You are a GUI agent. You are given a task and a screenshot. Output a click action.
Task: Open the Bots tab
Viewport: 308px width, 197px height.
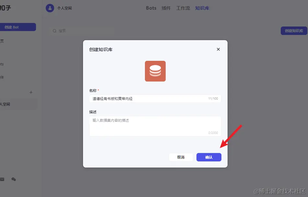point(151,8)
